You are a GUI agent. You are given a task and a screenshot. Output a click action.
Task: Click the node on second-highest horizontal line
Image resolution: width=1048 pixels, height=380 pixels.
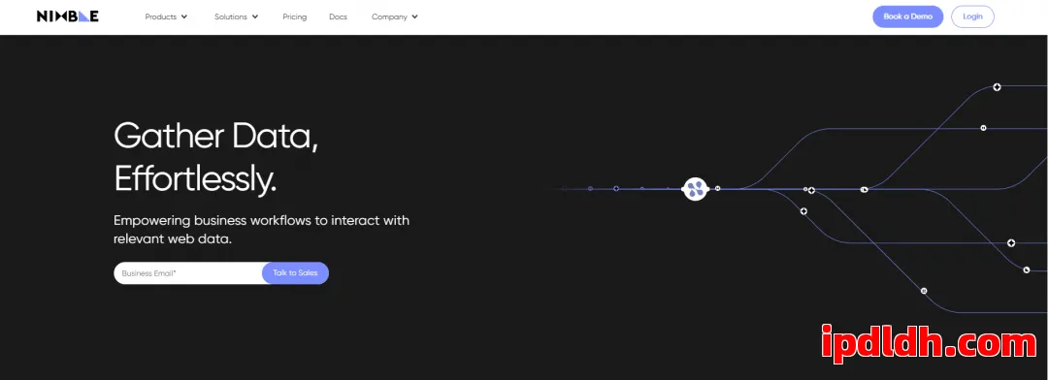pyautogui.click(x=983, y=128)
